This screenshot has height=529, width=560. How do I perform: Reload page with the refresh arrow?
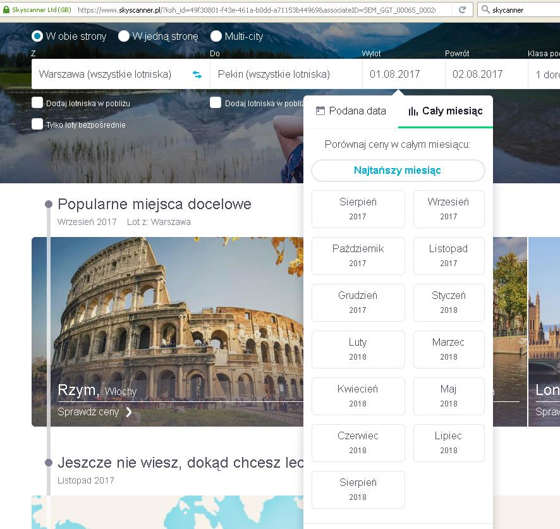click(x=462, y=9)
